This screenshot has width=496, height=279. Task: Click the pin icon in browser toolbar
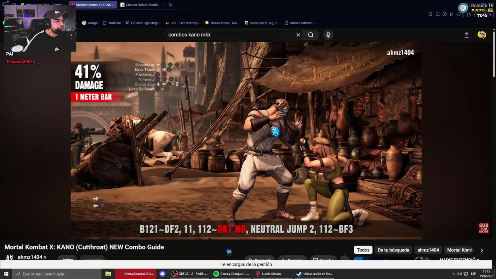point(431,14)
